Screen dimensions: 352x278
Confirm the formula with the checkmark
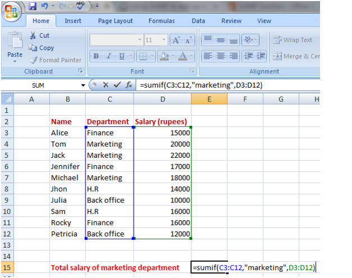coord(117,85)
